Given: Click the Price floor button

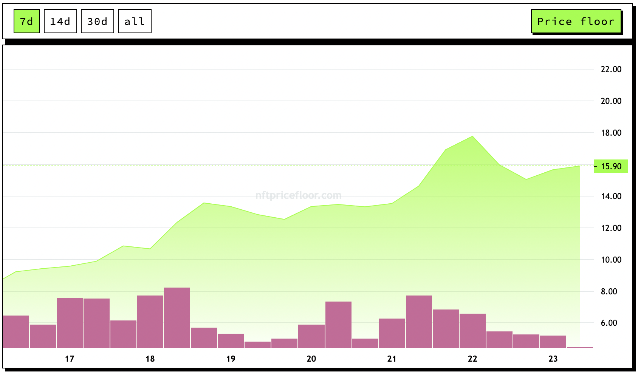Looking at the screenshot, I should [x=576, y=22].
